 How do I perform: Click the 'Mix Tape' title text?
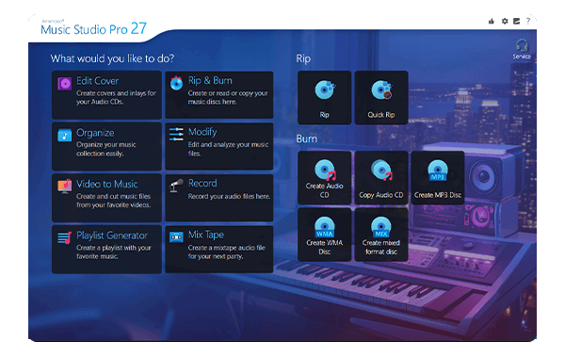205,236
